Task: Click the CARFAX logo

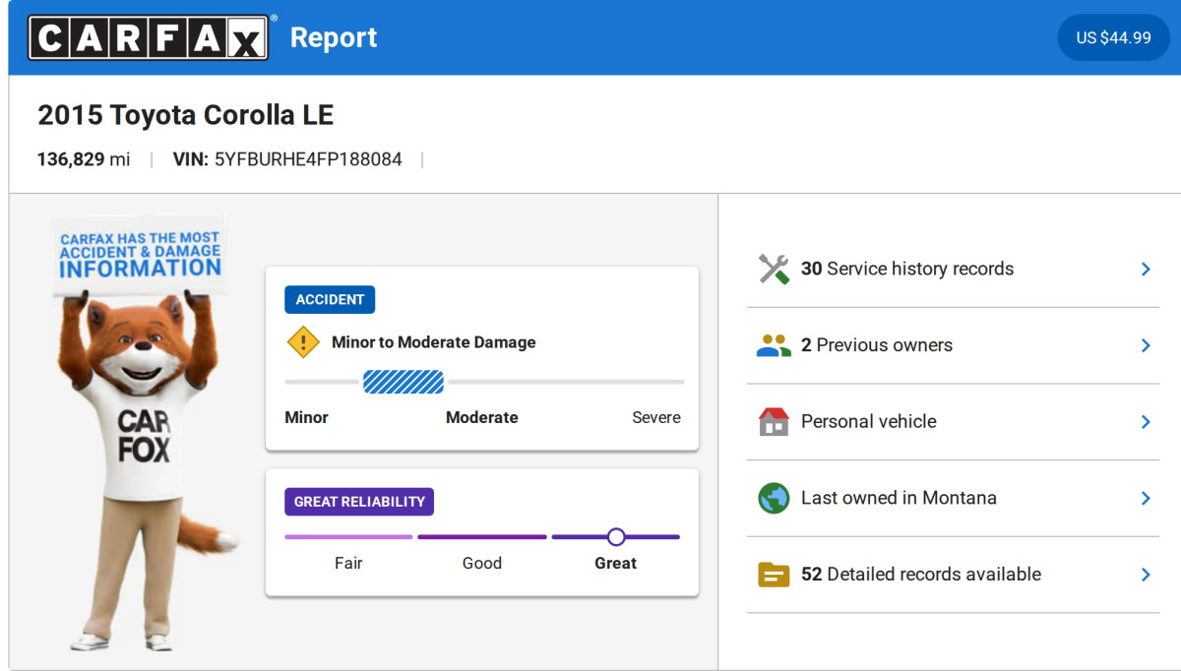Action: click(148, 37)
